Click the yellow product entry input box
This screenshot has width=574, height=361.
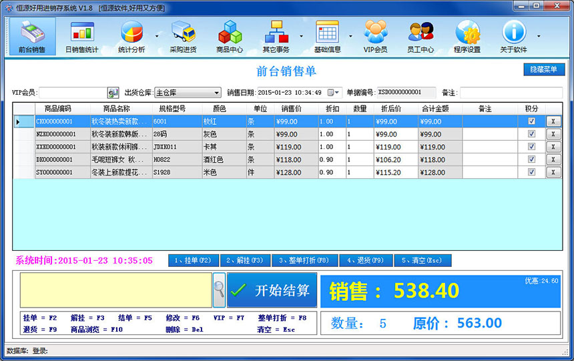click(116, 290)
